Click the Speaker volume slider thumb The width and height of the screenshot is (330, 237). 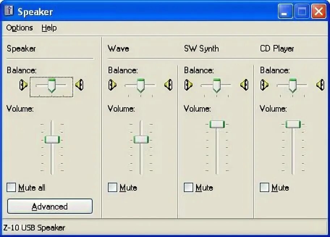(52, 140)
